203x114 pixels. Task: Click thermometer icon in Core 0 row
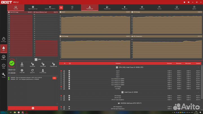[x=64, y=71]
